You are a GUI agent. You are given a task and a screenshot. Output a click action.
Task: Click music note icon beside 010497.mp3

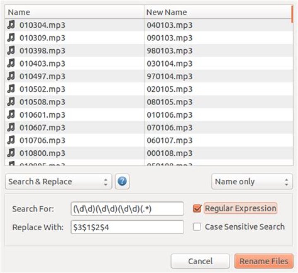[x=11, y=76]
